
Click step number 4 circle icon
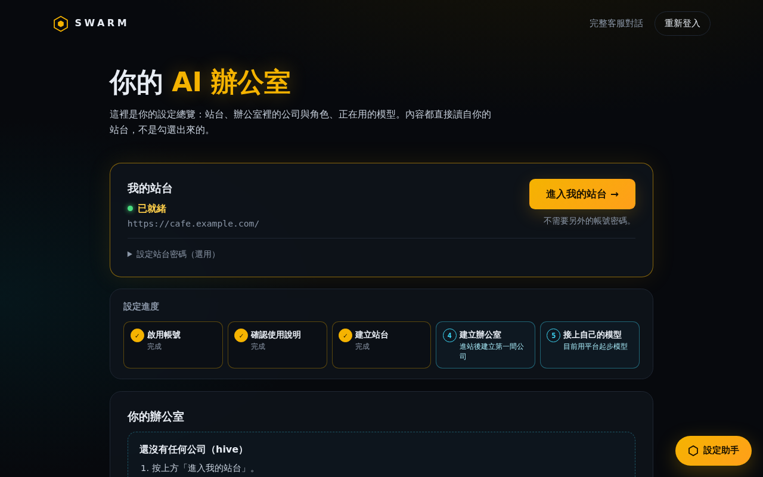click(x=449, y=335)
